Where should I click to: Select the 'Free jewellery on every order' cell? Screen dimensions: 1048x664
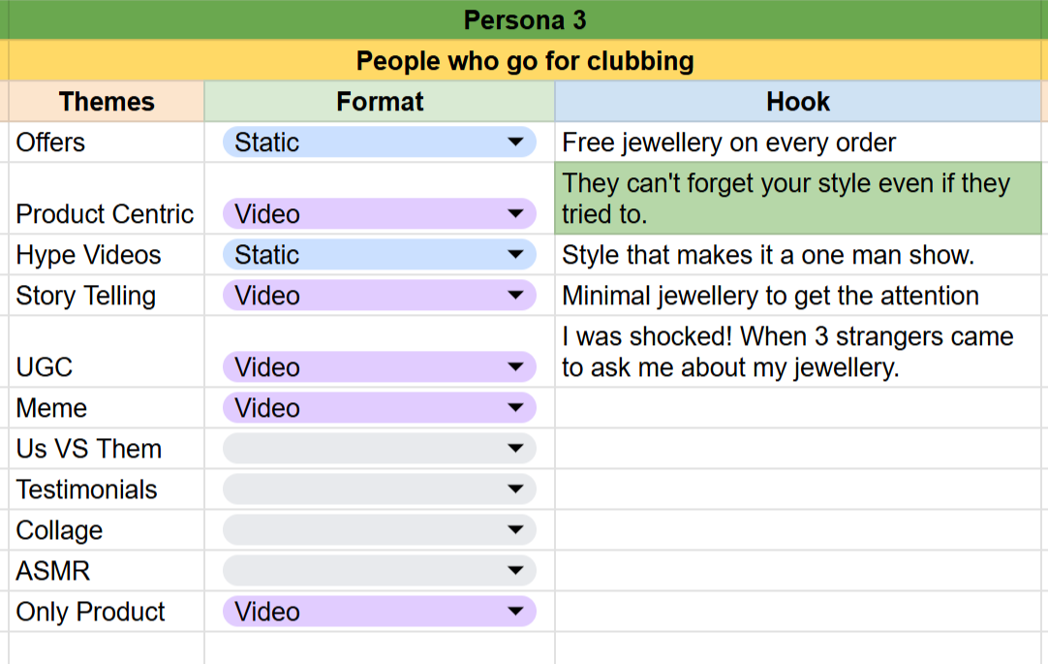click(800, 142)
